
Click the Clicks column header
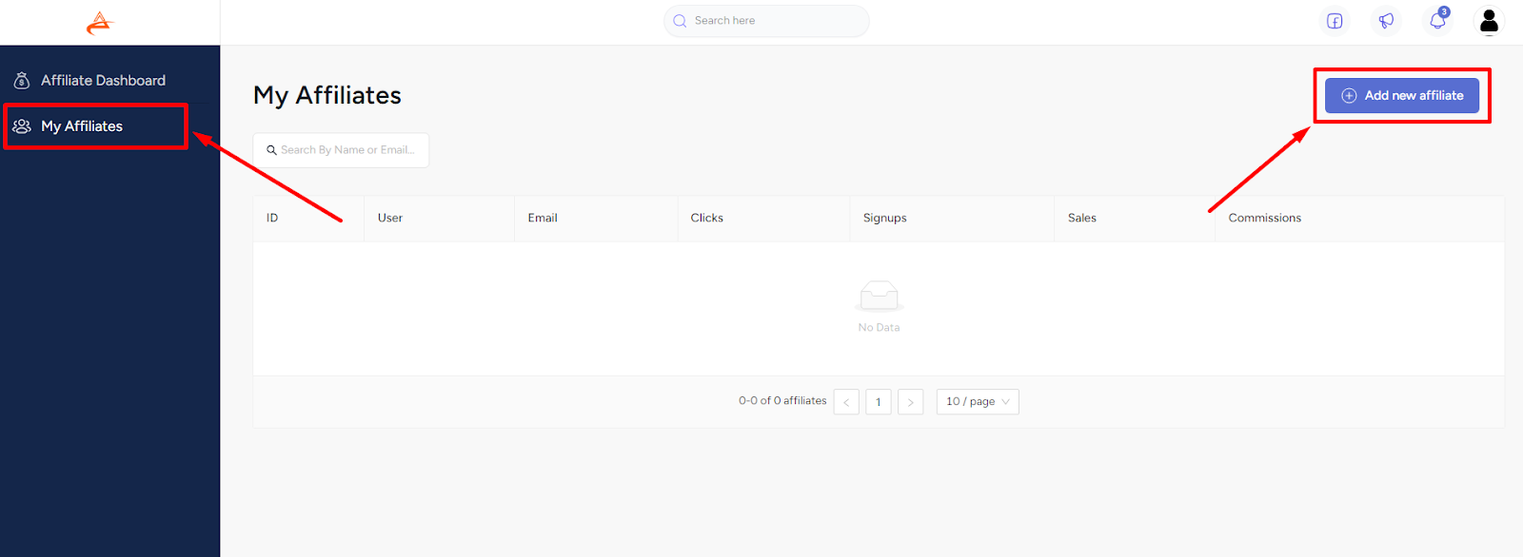763,219
